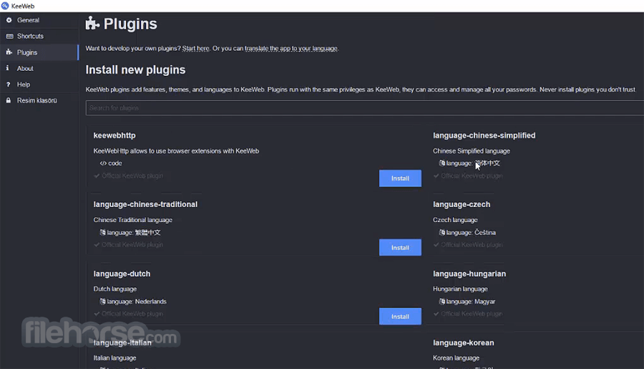Click language icon under language-dutch

pyautogui.click(x=102, y=302)
